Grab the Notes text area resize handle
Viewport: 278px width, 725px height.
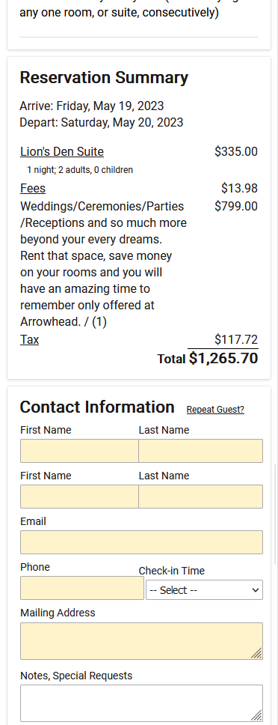tap(257, 716)
